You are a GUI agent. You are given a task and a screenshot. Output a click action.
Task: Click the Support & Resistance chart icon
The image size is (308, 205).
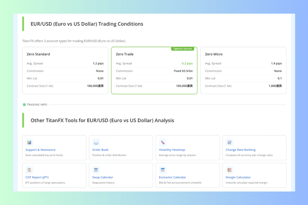point(29,142)
